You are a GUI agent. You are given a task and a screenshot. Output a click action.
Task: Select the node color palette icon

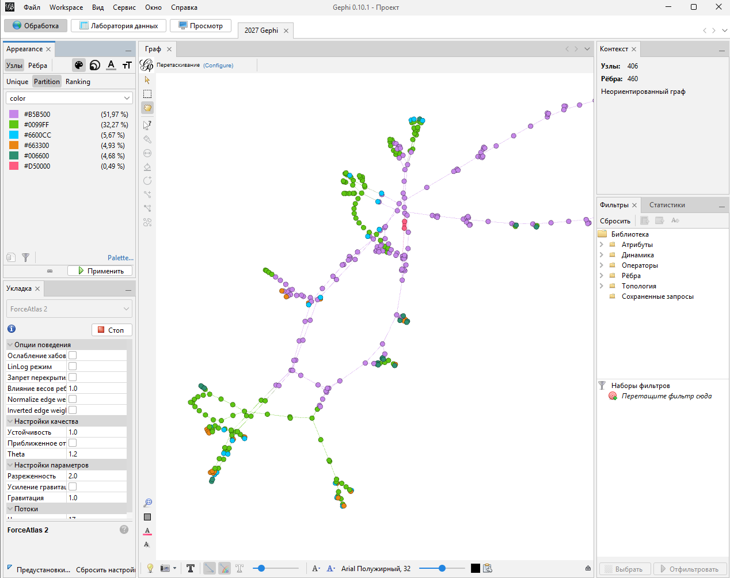pos(79,65)
